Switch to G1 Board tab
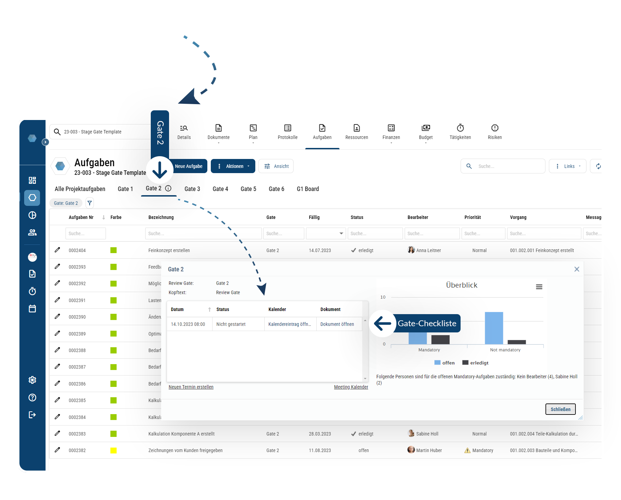 point(308,189)
